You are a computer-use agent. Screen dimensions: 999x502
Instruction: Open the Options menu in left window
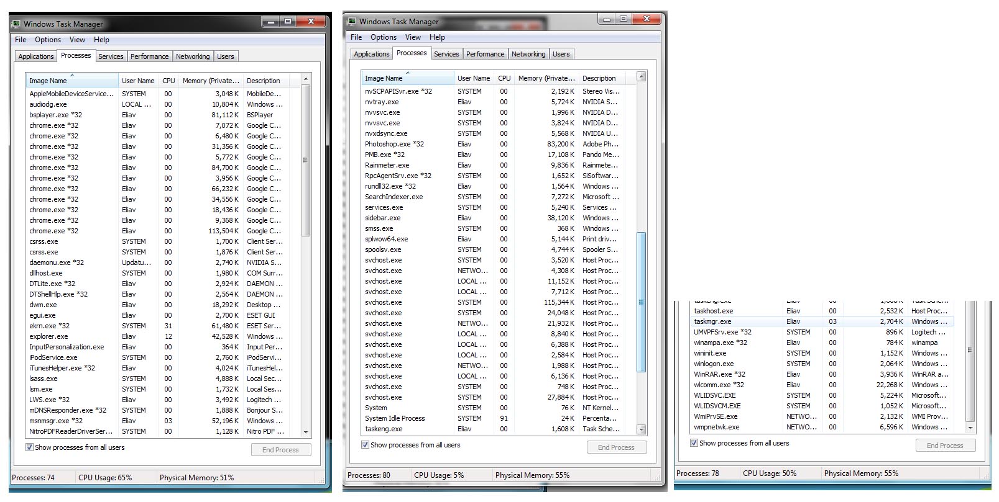(48, 40)
